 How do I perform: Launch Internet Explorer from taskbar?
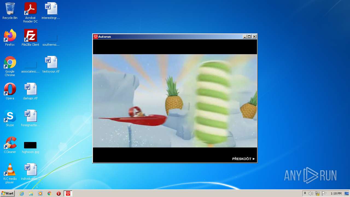click(22, 193)
